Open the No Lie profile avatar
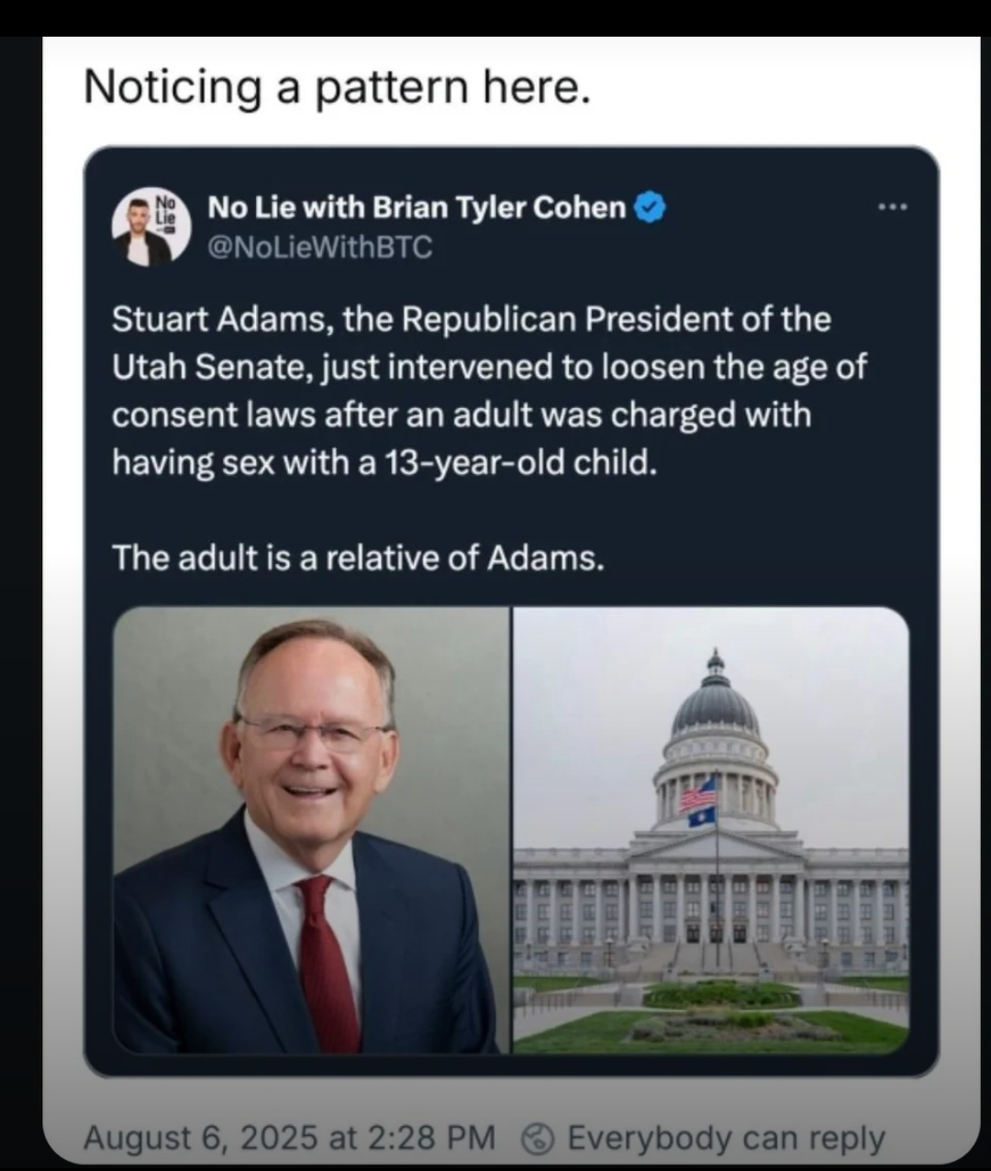This screenshot has height=1171, width=991. click(x=152, y=227)
